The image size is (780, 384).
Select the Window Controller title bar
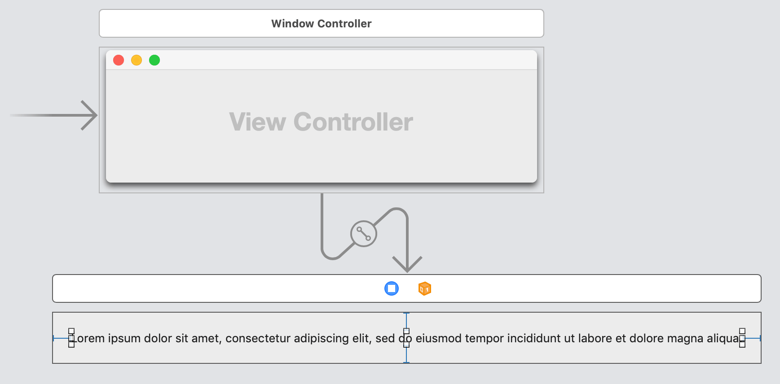[322, 23]
